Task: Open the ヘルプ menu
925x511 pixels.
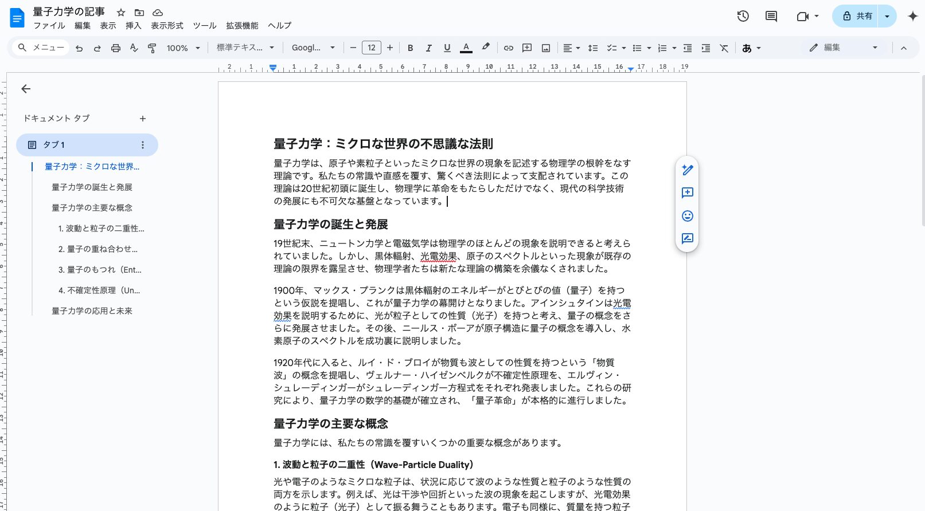Action: coord(280,26)
